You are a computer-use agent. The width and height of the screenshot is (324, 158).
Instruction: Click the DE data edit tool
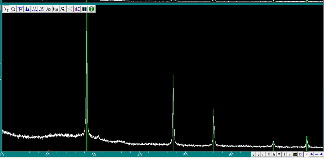(x=41, y=9)
